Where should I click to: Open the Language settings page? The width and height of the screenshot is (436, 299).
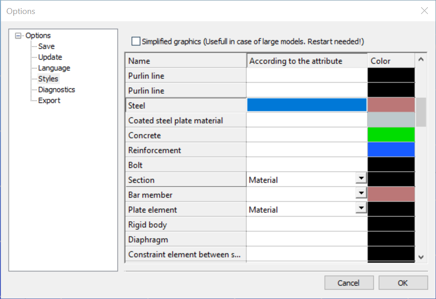(54, 68)
